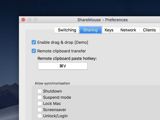This screenshot has width=160, height=120.
Task: Open the Keys tab
Action: tap(109, 30)
